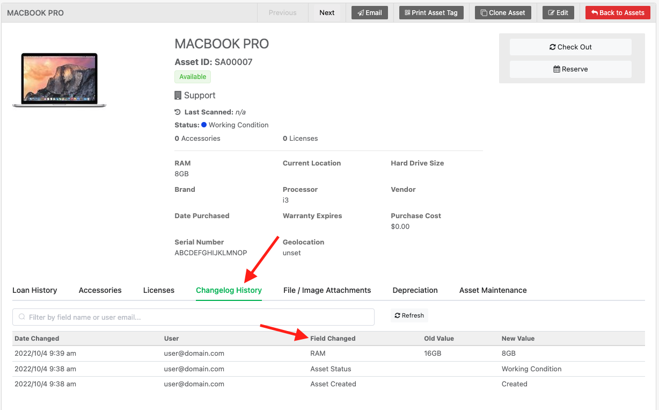The image size is (659, 410).
Task: Open the File / Image Attachments tab
Action: coord(327,290)
